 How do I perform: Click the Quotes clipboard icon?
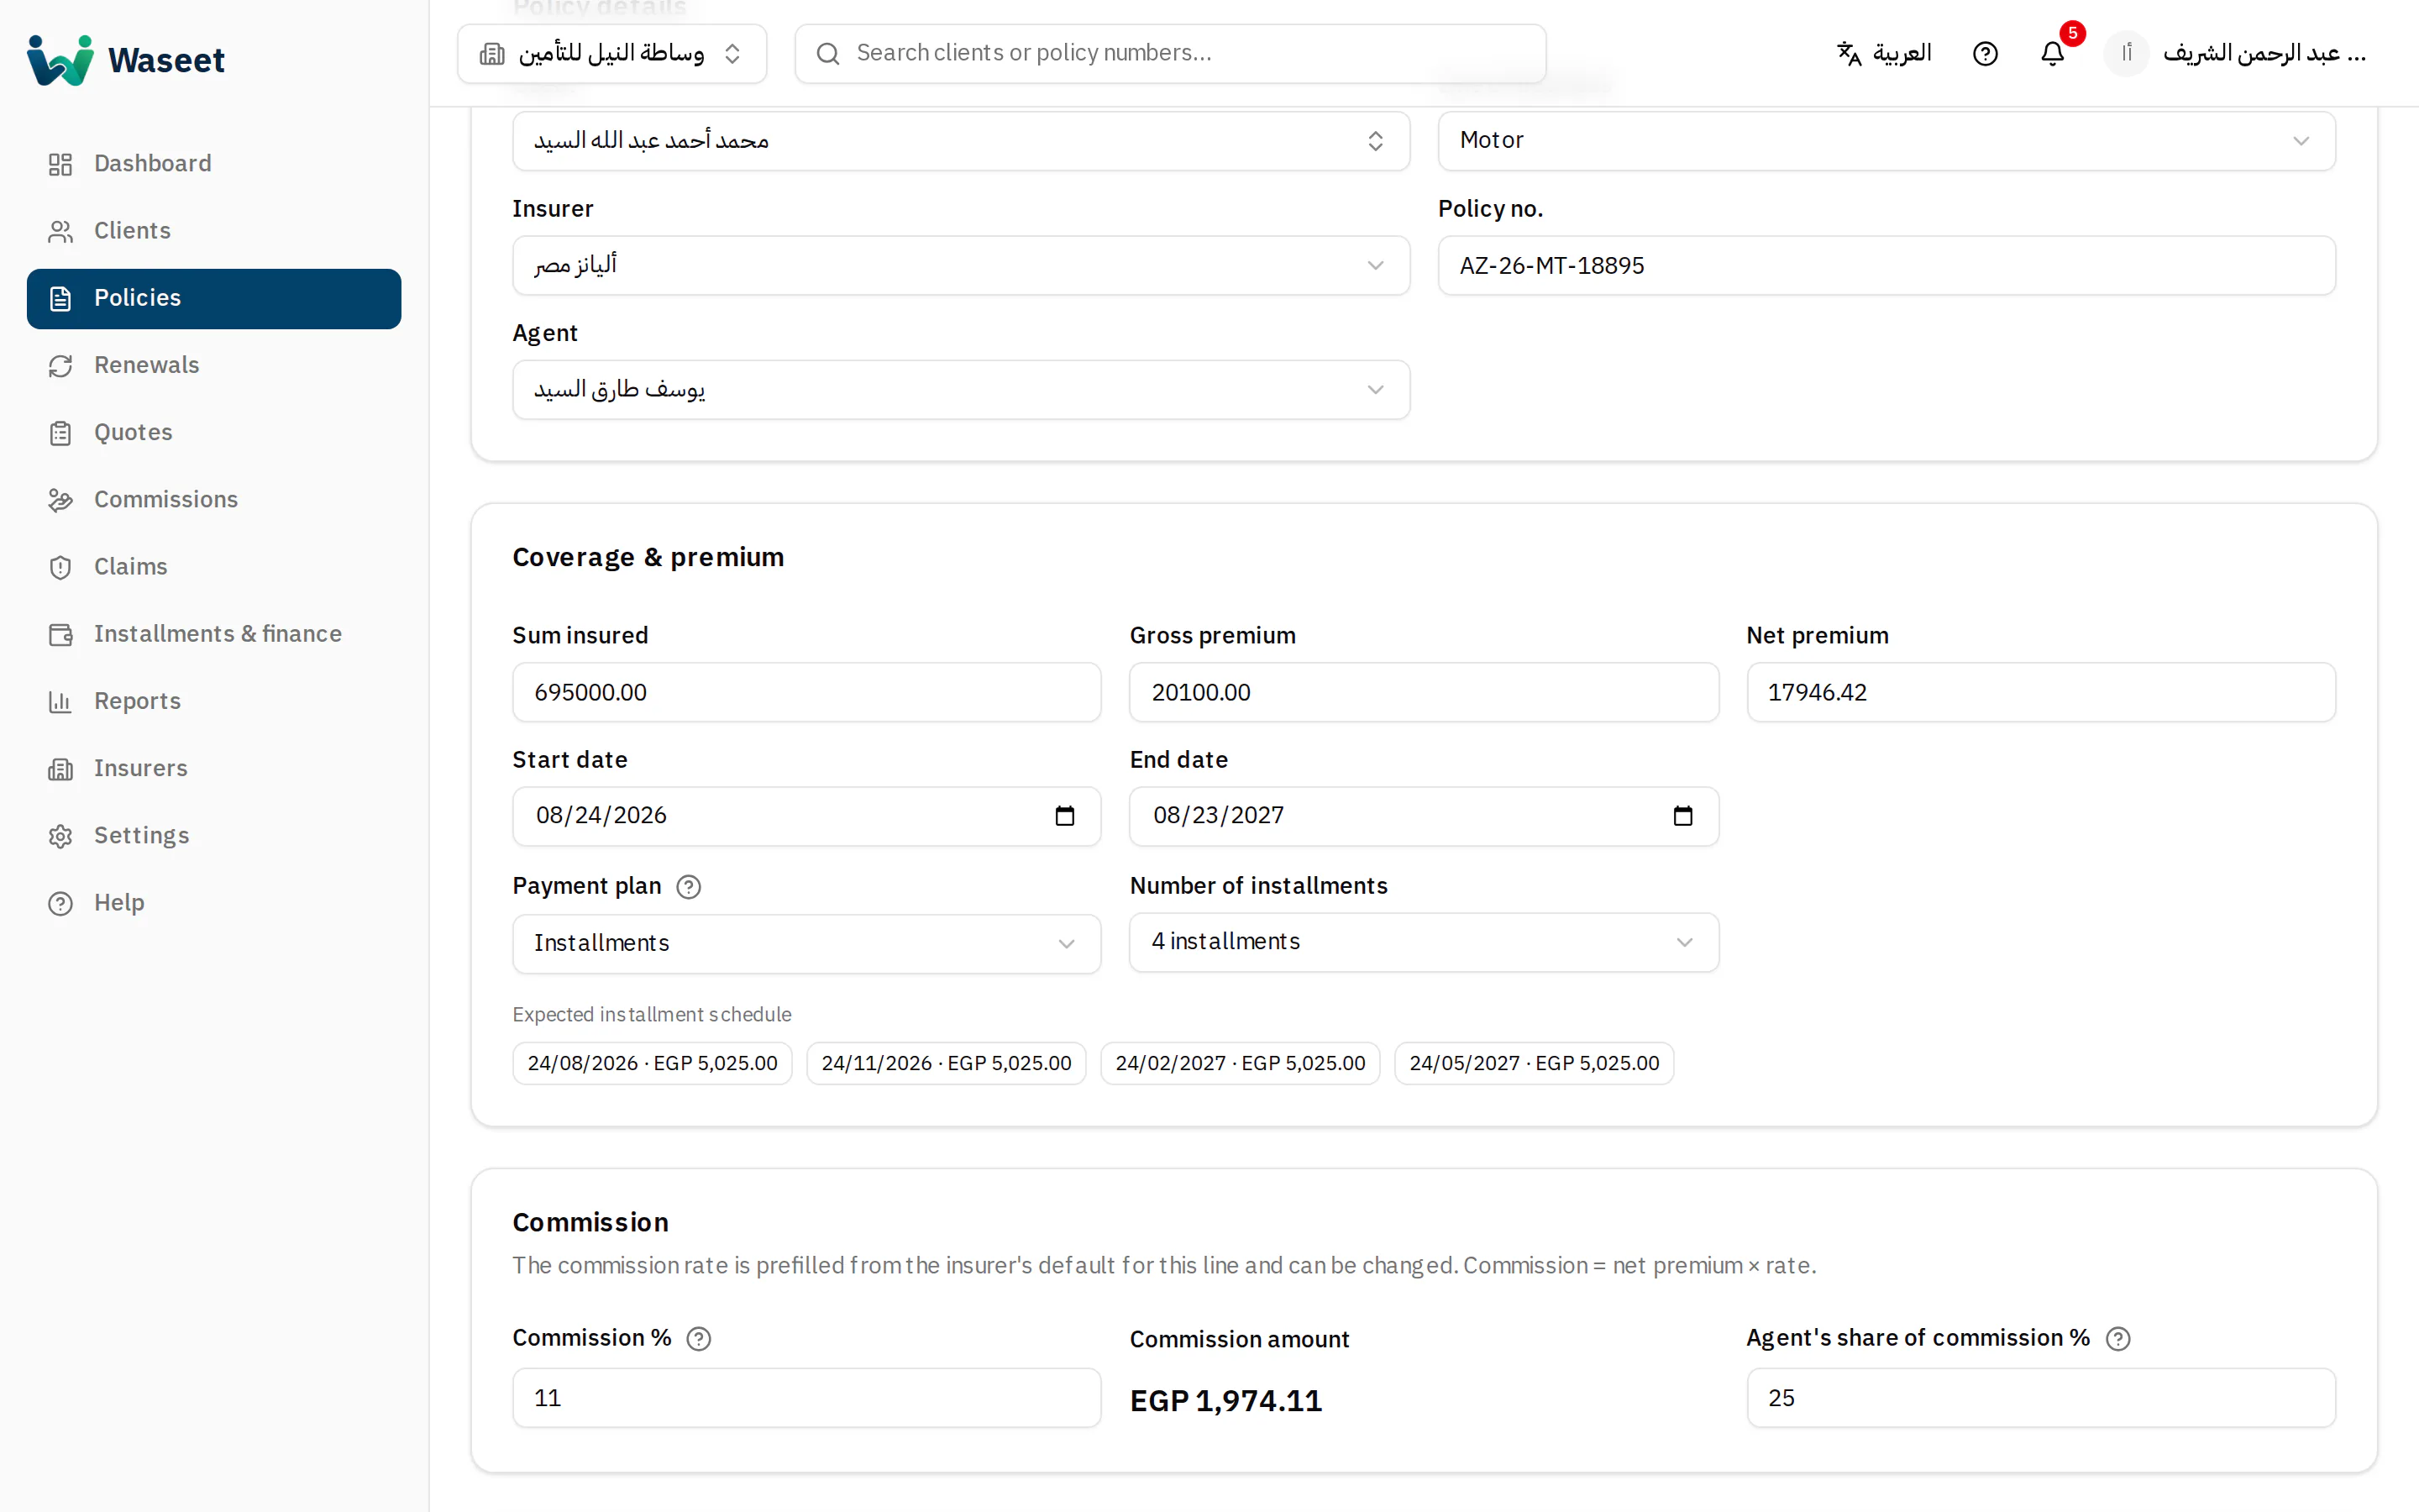tap(61, 433)
